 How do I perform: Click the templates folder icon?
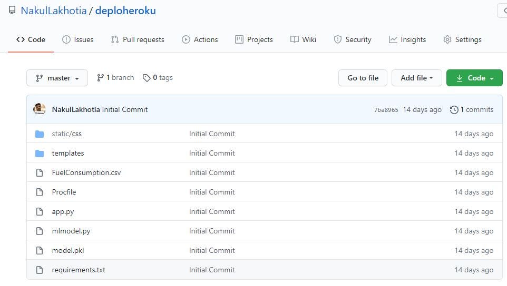pyautogui.click(x=40, y=153)
